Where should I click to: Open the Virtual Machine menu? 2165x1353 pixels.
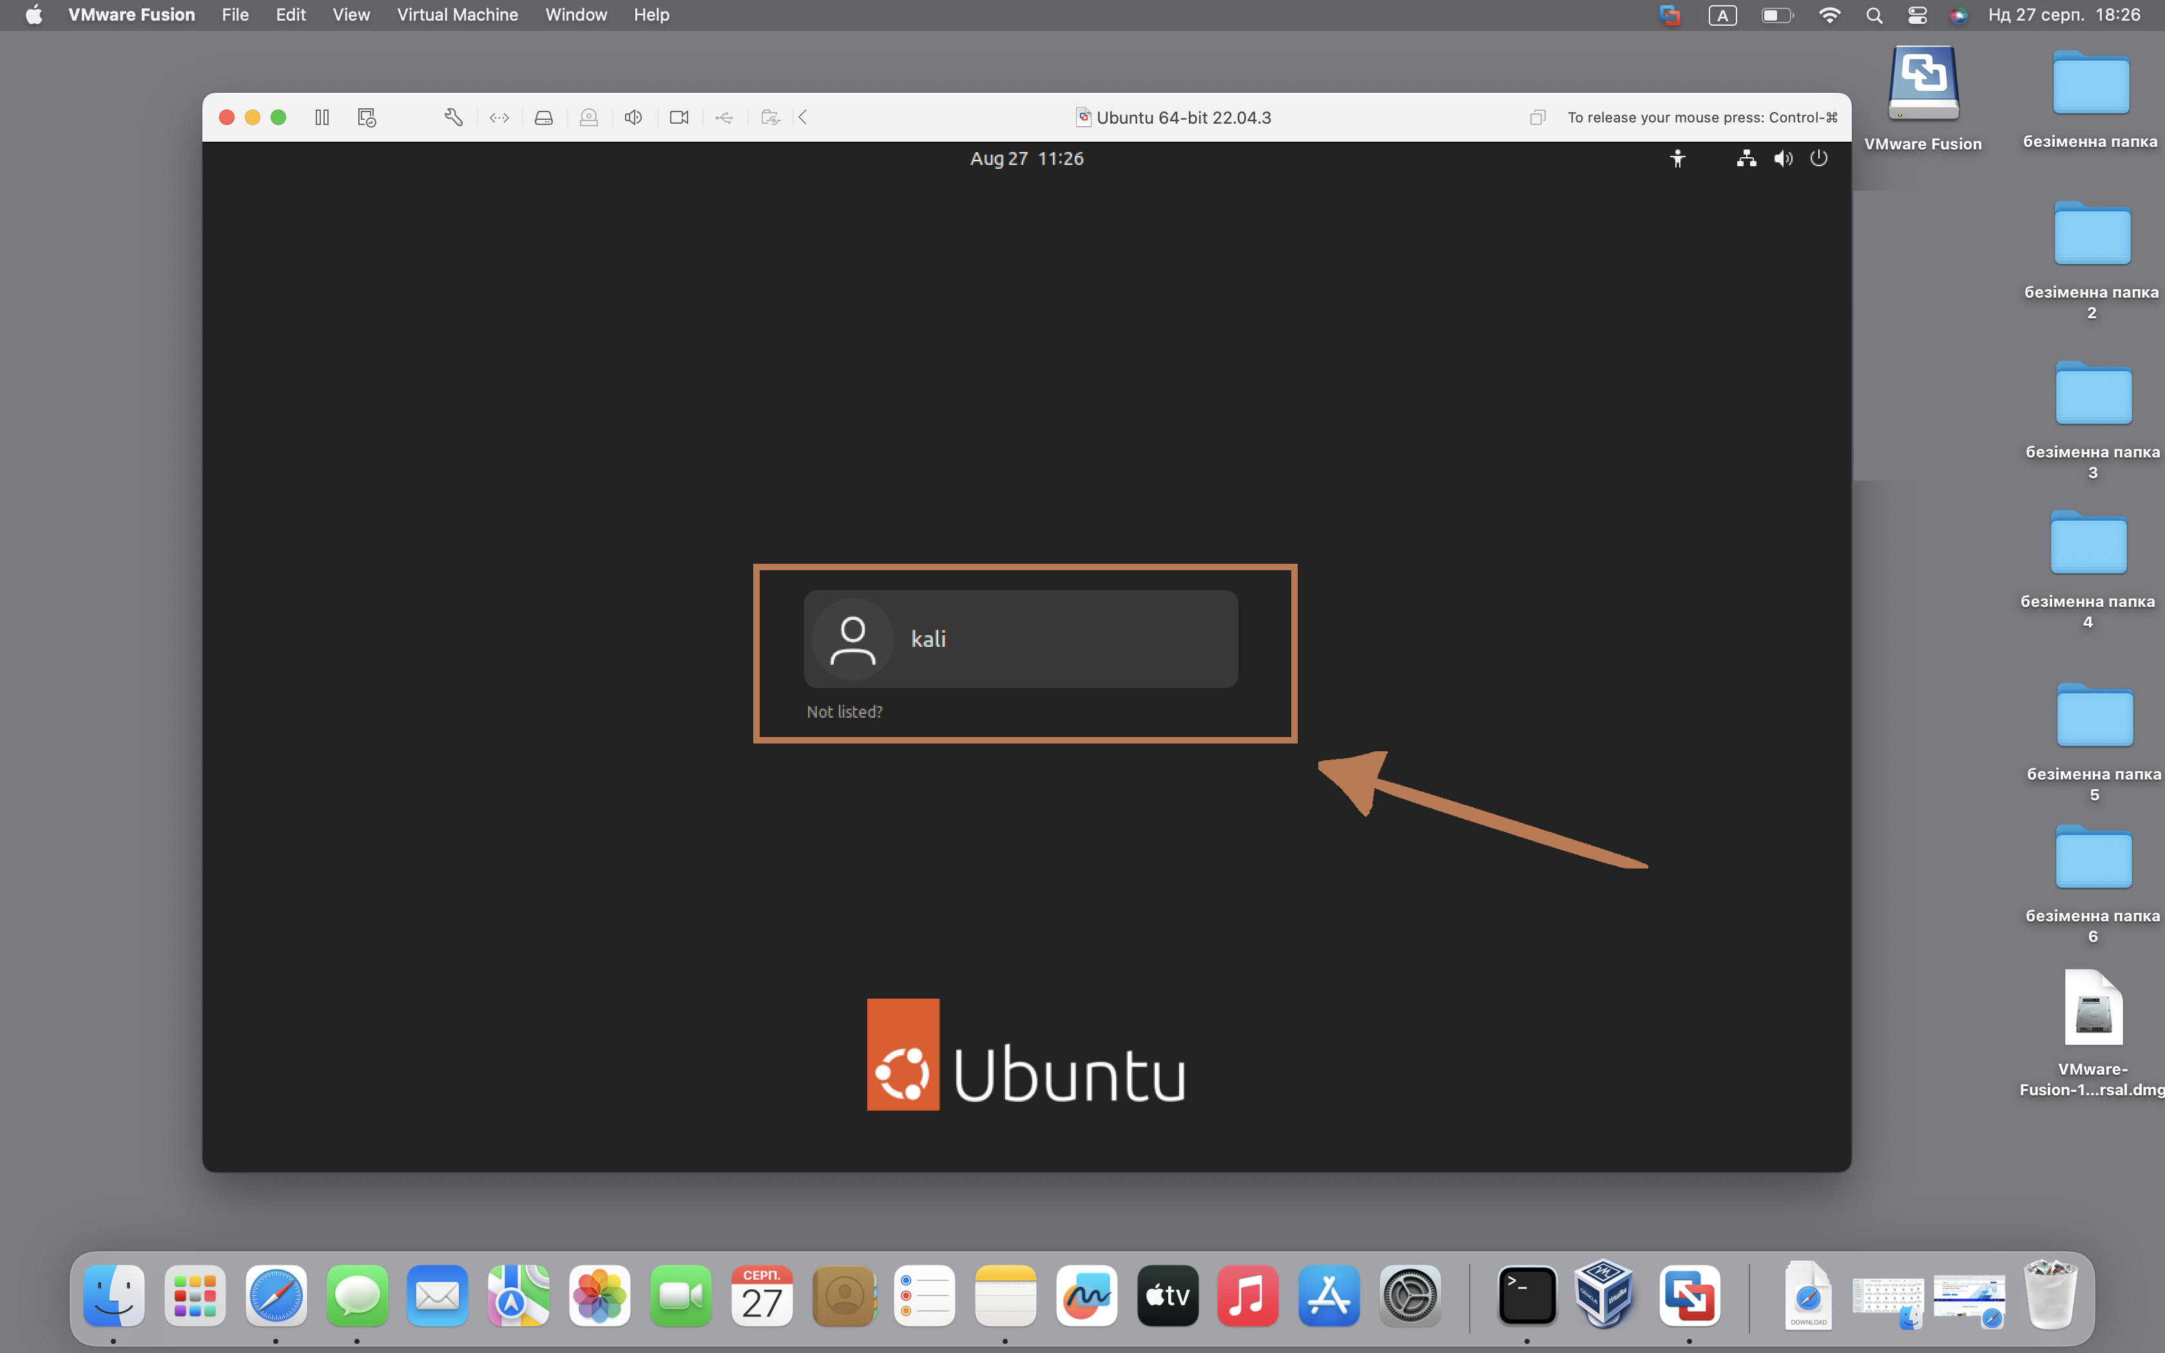pyautogui.click(x=457, y=14)
